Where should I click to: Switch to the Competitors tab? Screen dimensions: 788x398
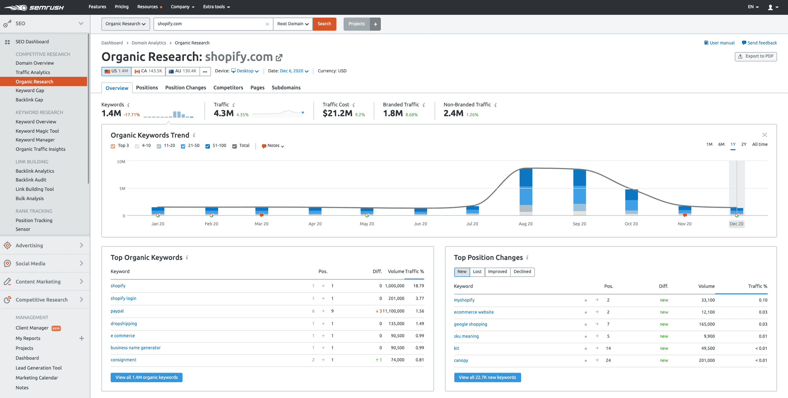tap(228, 87)
